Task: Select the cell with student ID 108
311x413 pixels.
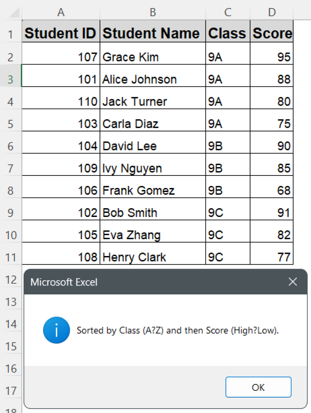Action: click(61, 257)
